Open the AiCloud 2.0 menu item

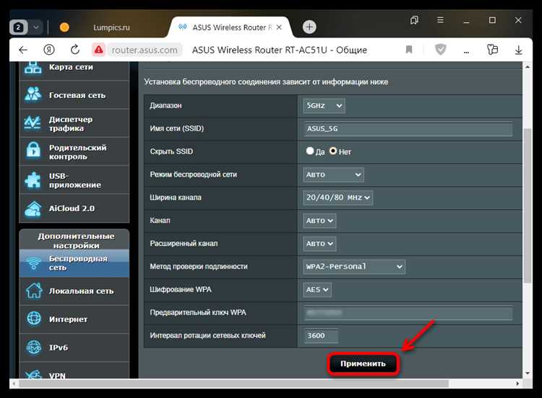(74, 208)
